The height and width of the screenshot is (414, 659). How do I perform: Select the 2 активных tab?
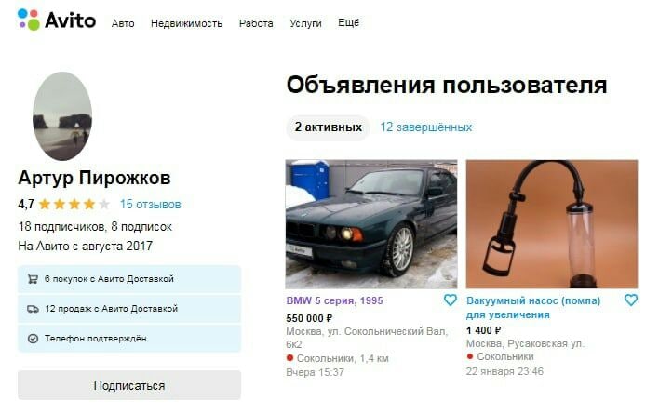[x=328, y=127]
